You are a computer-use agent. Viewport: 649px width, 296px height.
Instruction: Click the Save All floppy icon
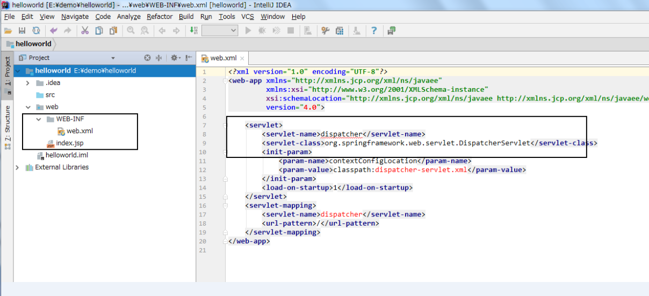22,31
